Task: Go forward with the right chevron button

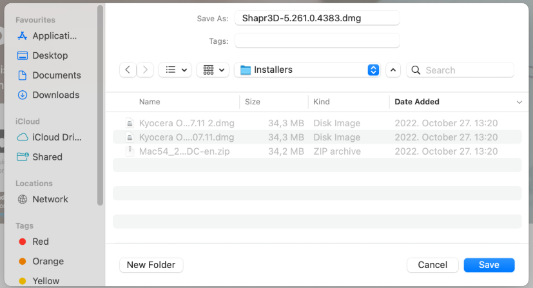Action: (145, 70)
